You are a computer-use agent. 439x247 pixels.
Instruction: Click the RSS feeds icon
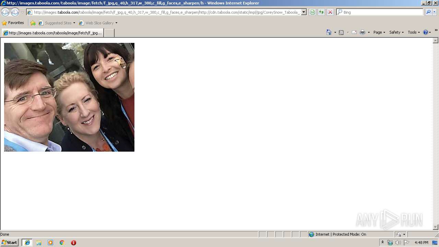(341, 32)
